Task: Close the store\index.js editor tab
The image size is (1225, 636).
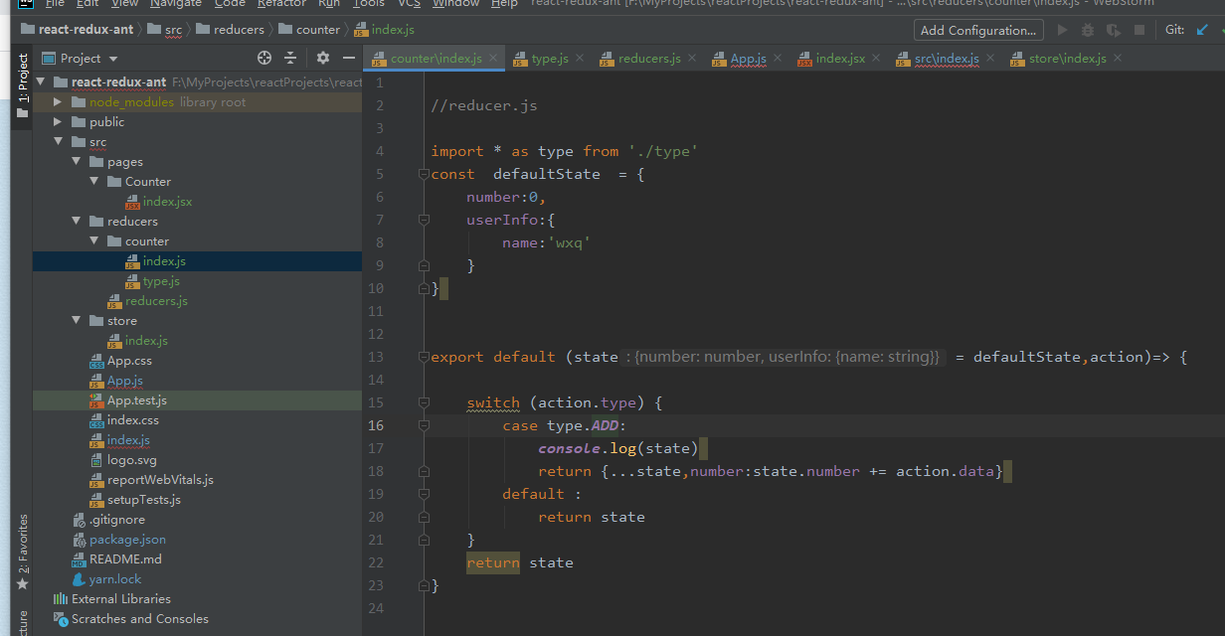Action: coord(1119,59)
